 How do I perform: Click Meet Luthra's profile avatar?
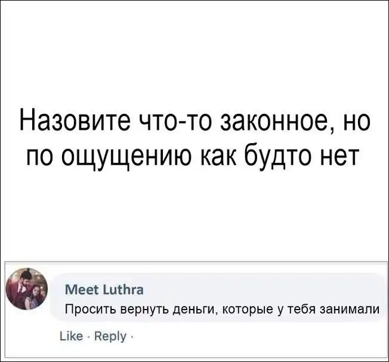[x=26, y=289]
